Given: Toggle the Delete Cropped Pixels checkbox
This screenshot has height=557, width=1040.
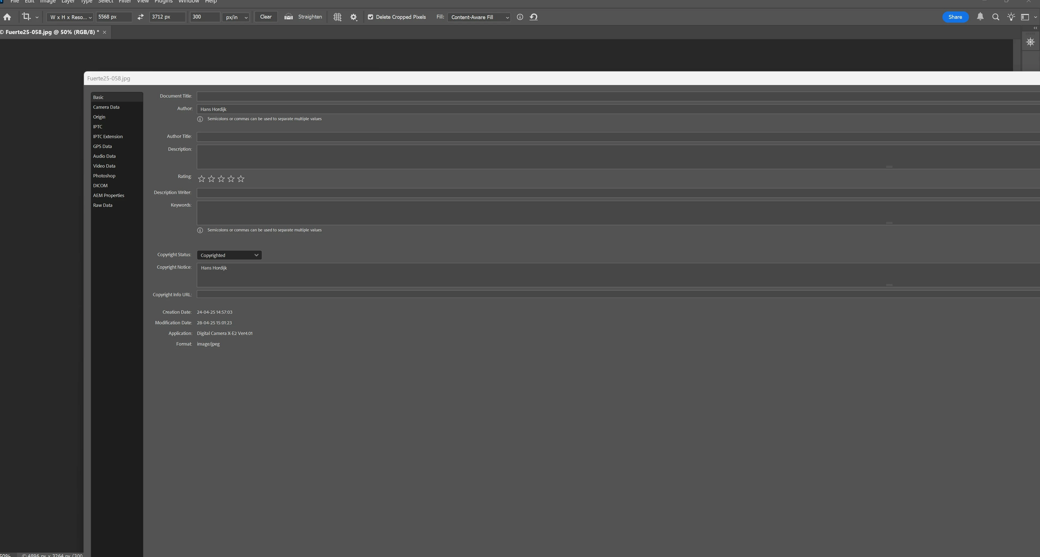Looking at the screenshot, I should (x=370, y=17).
